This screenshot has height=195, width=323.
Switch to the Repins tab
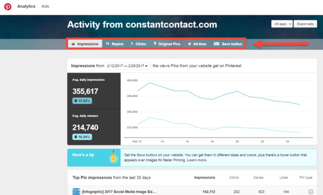pyautogui.click(x=115, y=44)
